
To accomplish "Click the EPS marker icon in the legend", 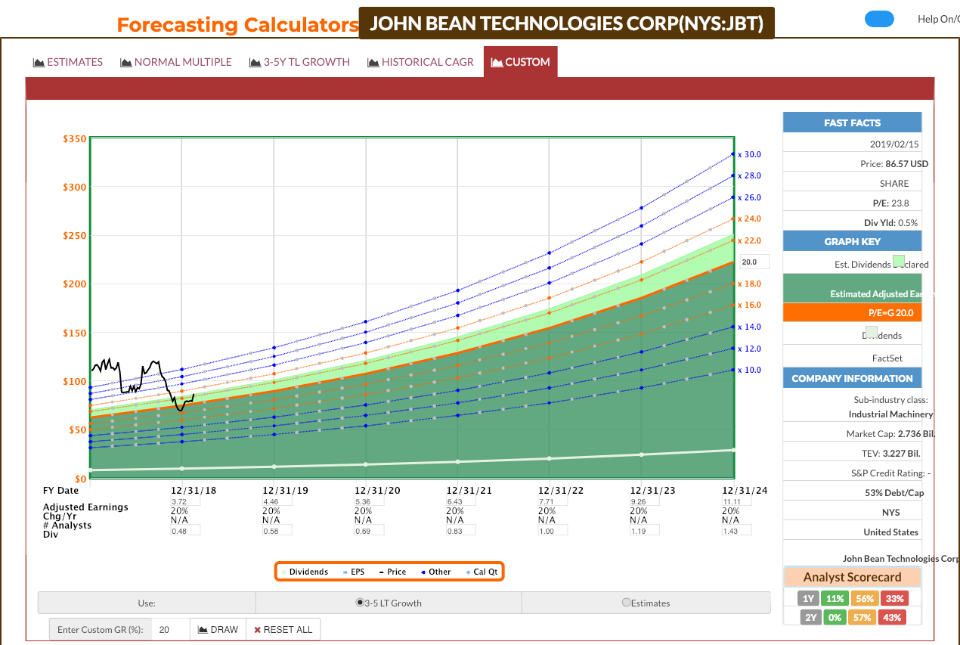I will [x=346, y=571].
